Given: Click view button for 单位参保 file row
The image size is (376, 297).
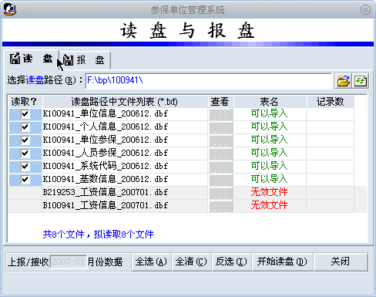Looking at the screenshot, I should click(x=221, y=140).
